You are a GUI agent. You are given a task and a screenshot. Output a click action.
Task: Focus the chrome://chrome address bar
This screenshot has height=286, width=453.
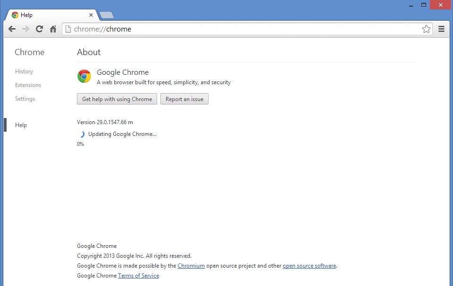[247, 29]
